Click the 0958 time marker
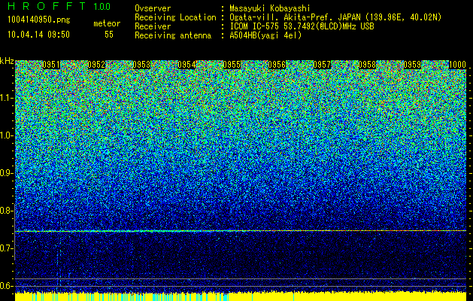Image resolution: width=473 pixels, height=301 pixels. (367, 65)
